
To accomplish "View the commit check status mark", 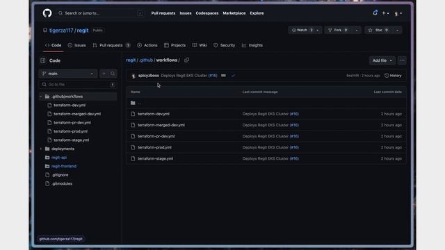I will click(233, 76).
